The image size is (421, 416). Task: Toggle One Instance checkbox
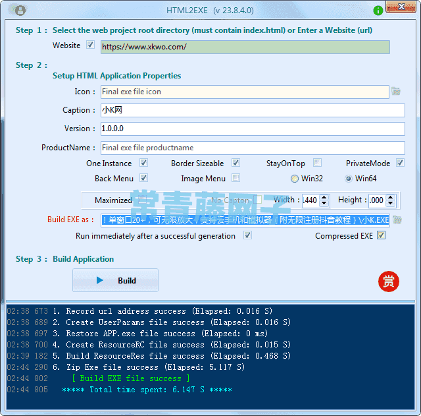pos(143,163)
